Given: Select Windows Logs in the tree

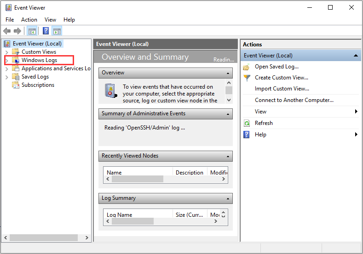Looking at the screenshot, I should point(40,60).
